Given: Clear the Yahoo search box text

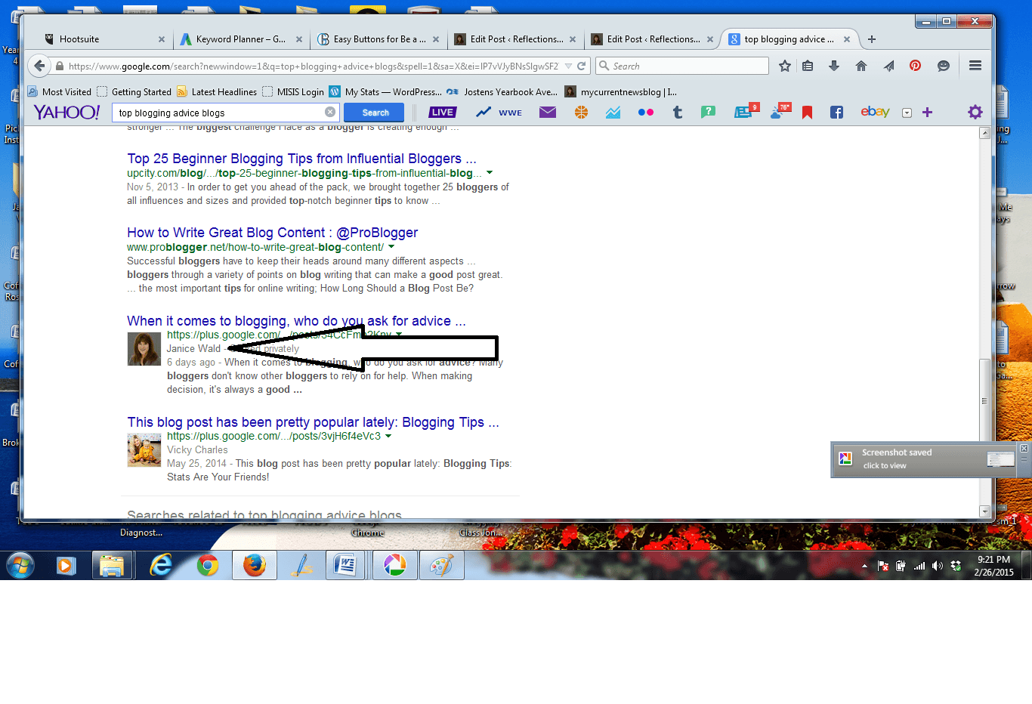Looking at the screenshot, I should pos(330,113).
